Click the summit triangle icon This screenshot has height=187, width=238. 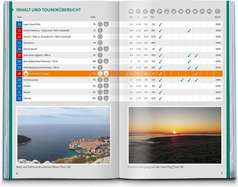[x=188, y=11]
